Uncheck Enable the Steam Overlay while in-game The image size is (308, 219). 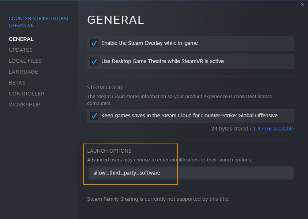click(x=94, y=43)
